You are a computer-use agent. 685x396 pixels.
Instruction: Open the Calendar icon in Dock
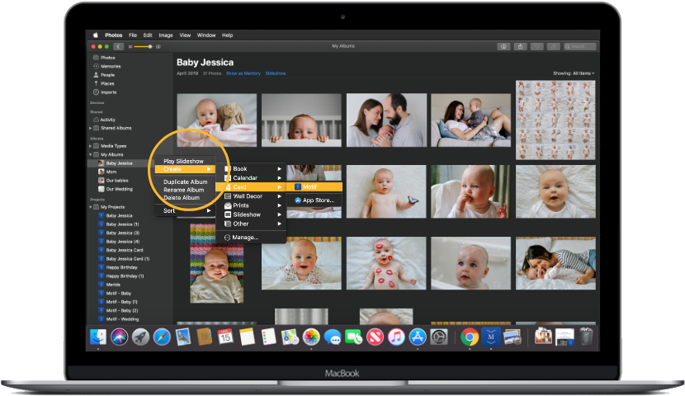click(225, 337)
